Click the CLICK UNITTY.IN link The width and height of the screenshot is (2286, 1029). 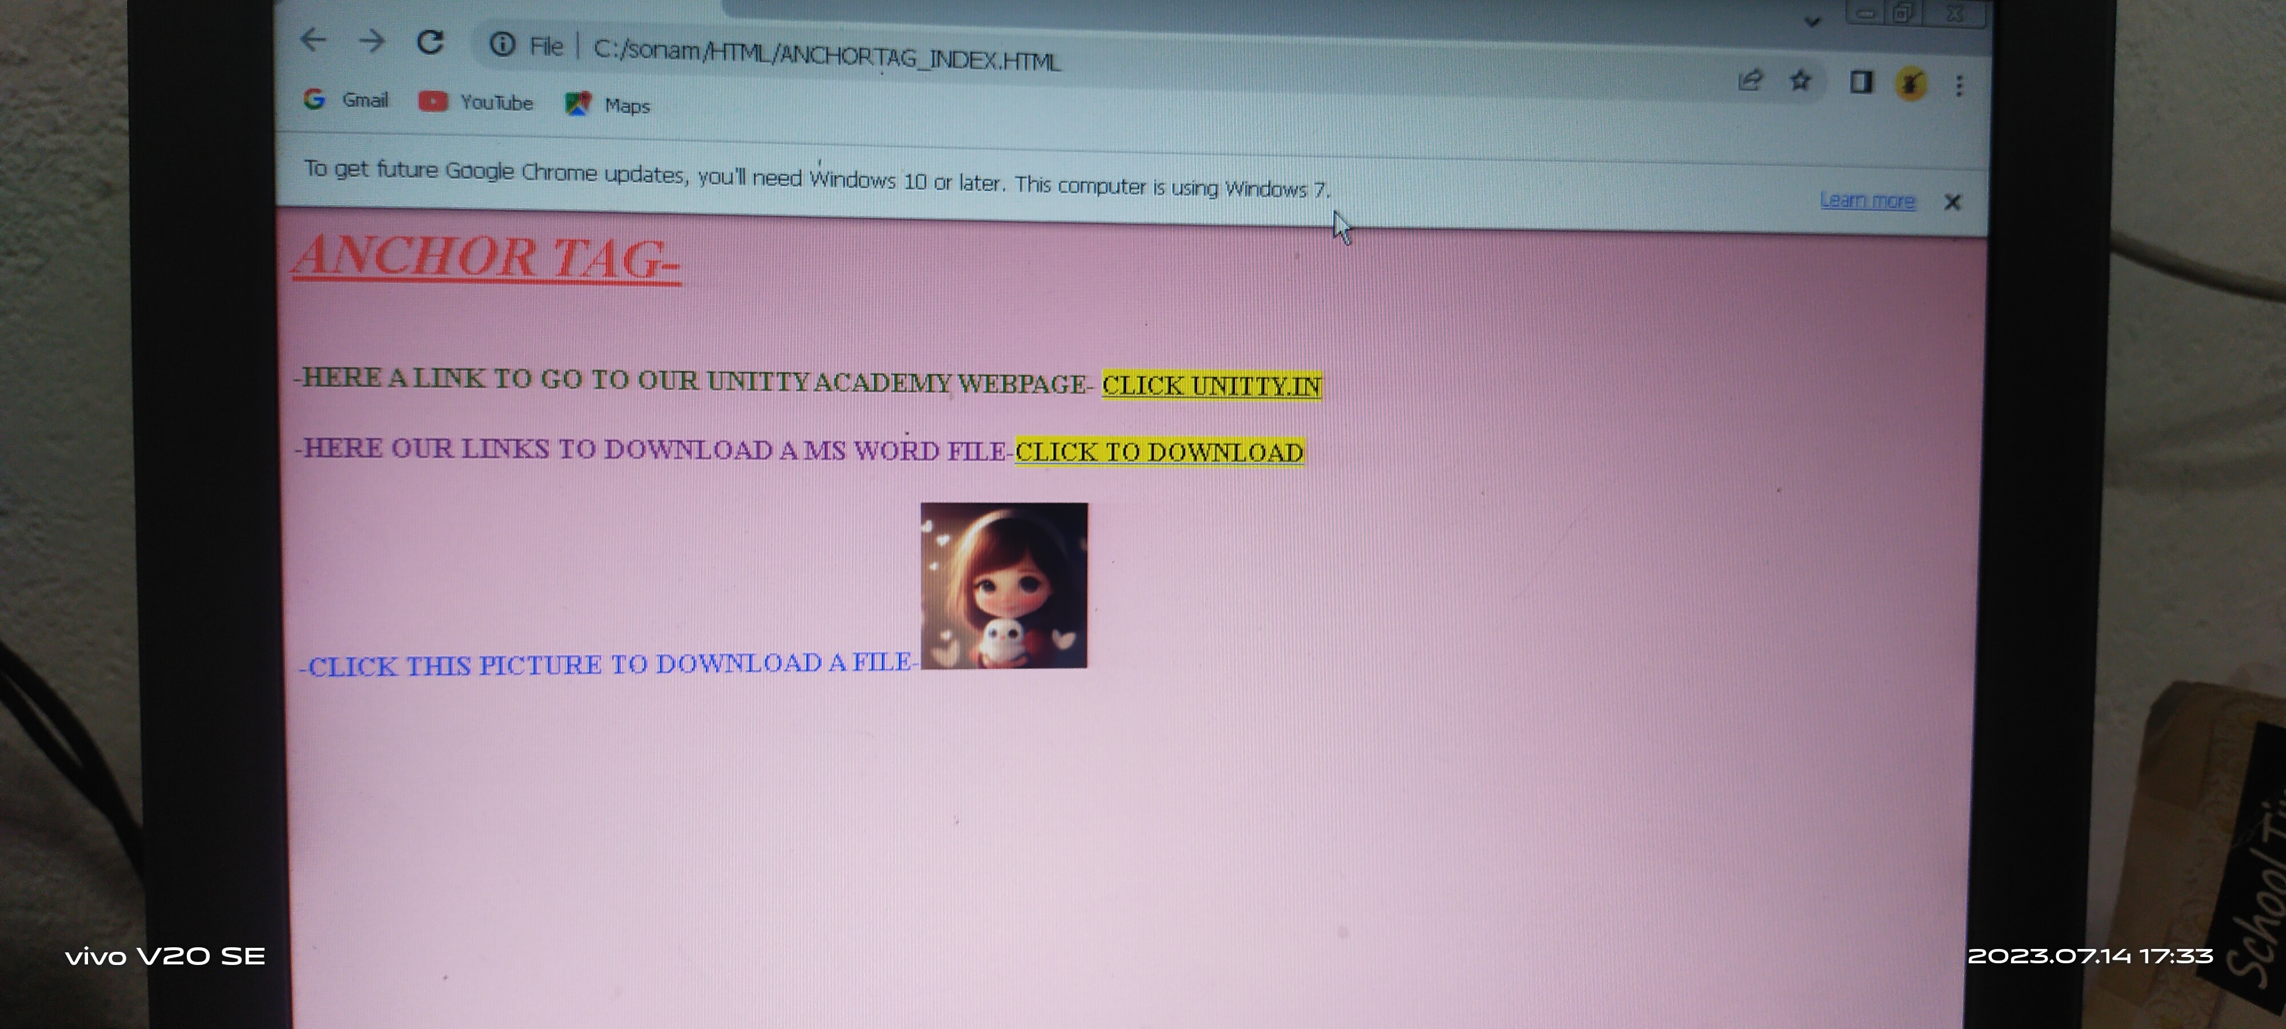[x=1212, y=386]
